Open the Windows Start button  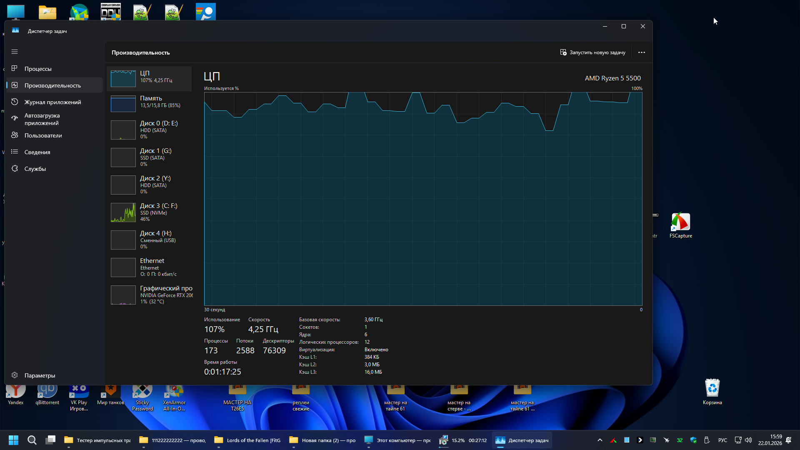point(13,440)
